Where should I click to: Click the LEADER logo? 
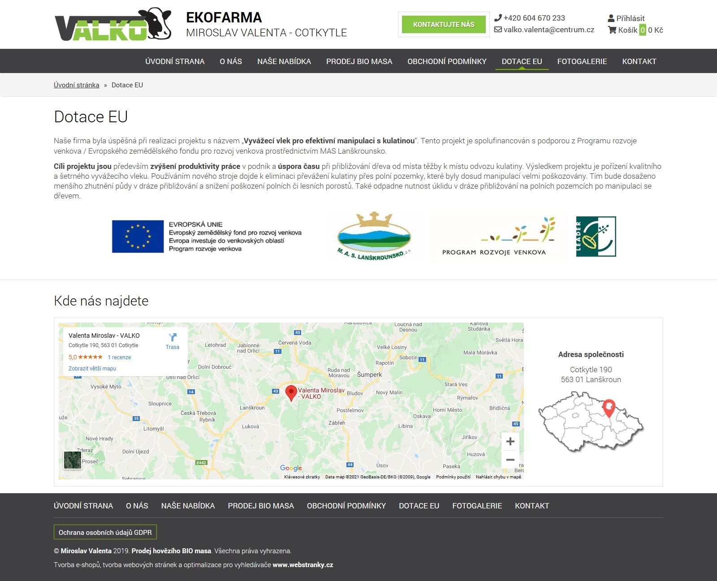pyautogui.click(x=596, y=236)
